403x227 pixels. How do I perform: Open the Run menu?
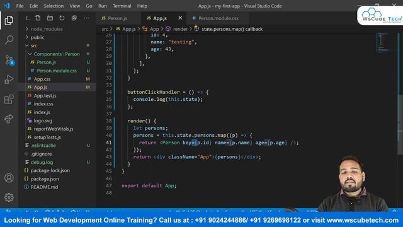tap(102, 6)
